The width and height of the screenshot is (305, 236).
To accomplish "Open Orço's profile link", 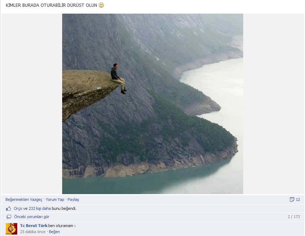I will (18, 209).
